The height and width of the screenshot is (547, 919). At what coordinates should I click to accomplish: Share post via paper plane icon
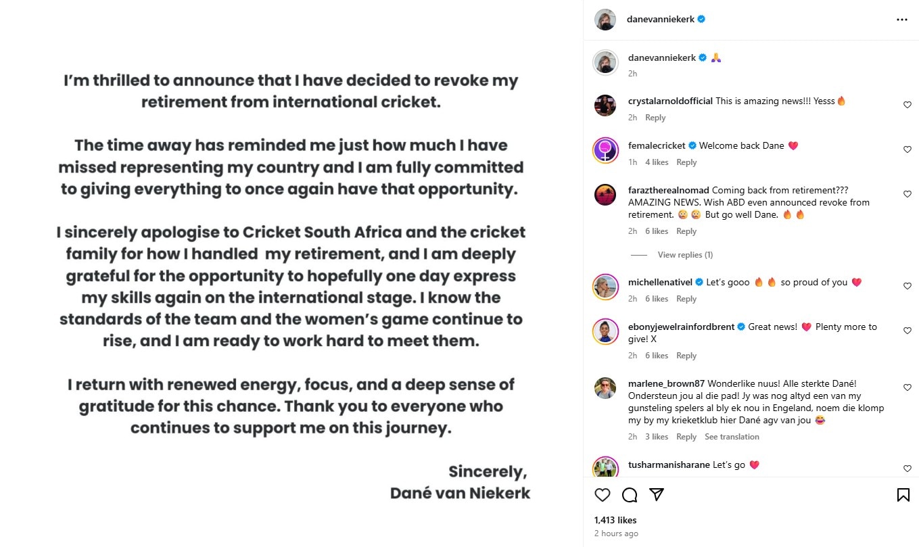[656, 495]
